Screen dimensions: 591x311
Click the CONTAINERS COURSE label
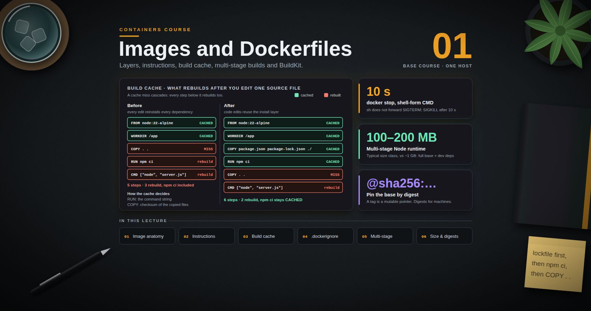point(155,30)
